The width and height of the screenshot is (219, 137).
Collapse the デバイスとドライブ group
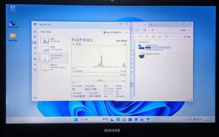coord(138,42)
